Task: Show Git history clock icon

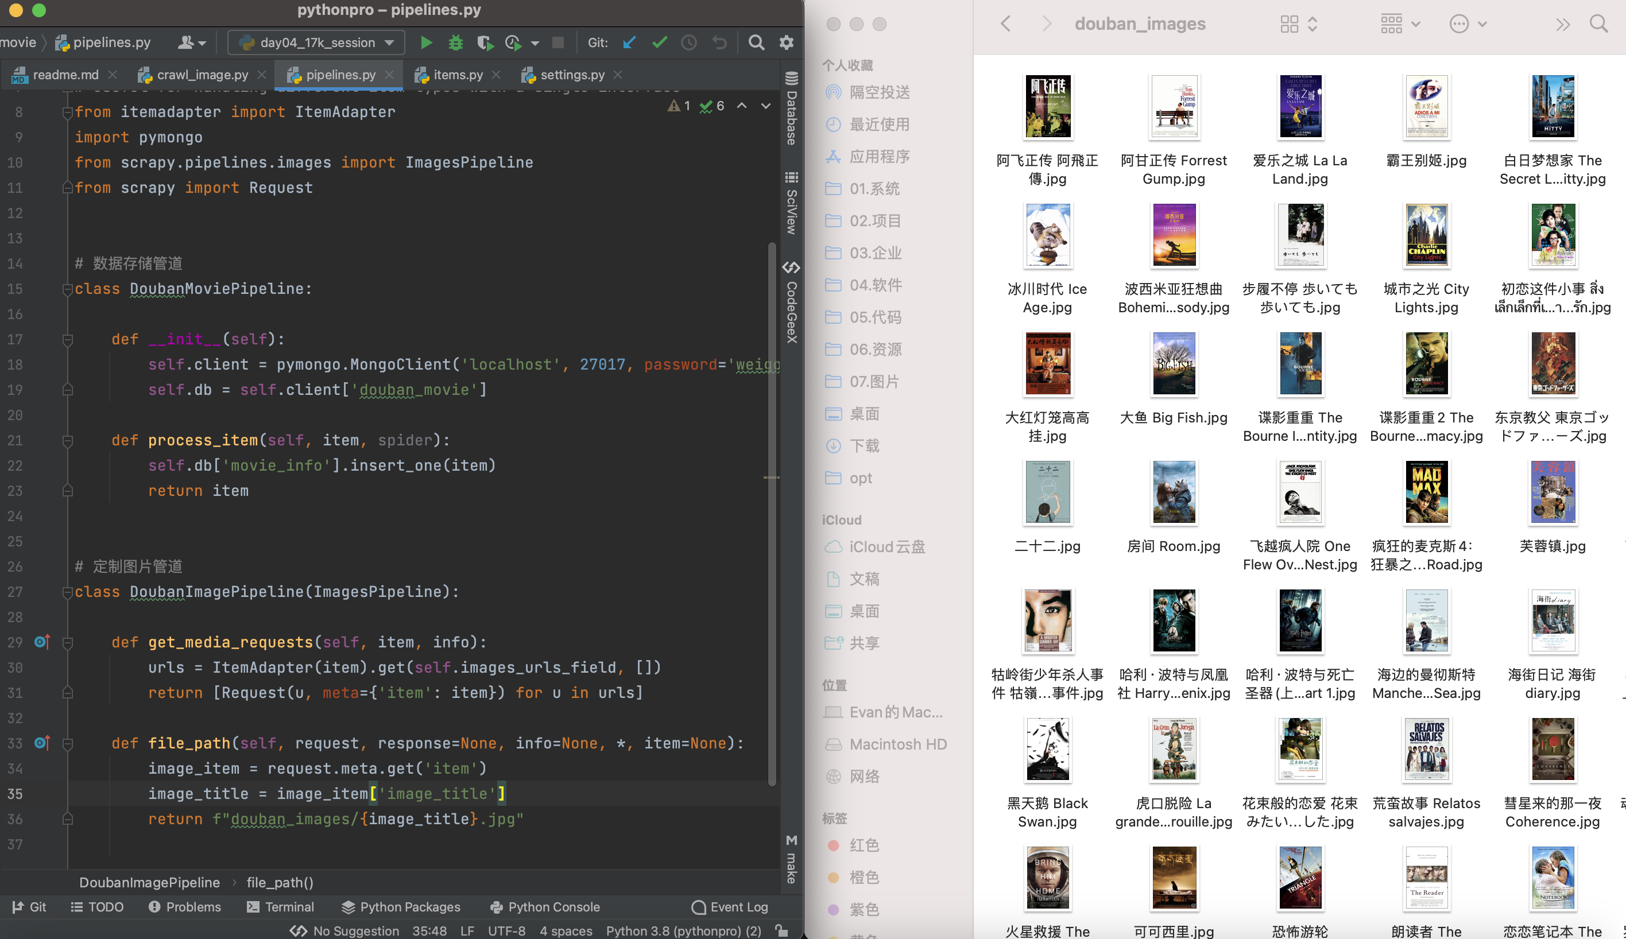Action: point(689,42)
